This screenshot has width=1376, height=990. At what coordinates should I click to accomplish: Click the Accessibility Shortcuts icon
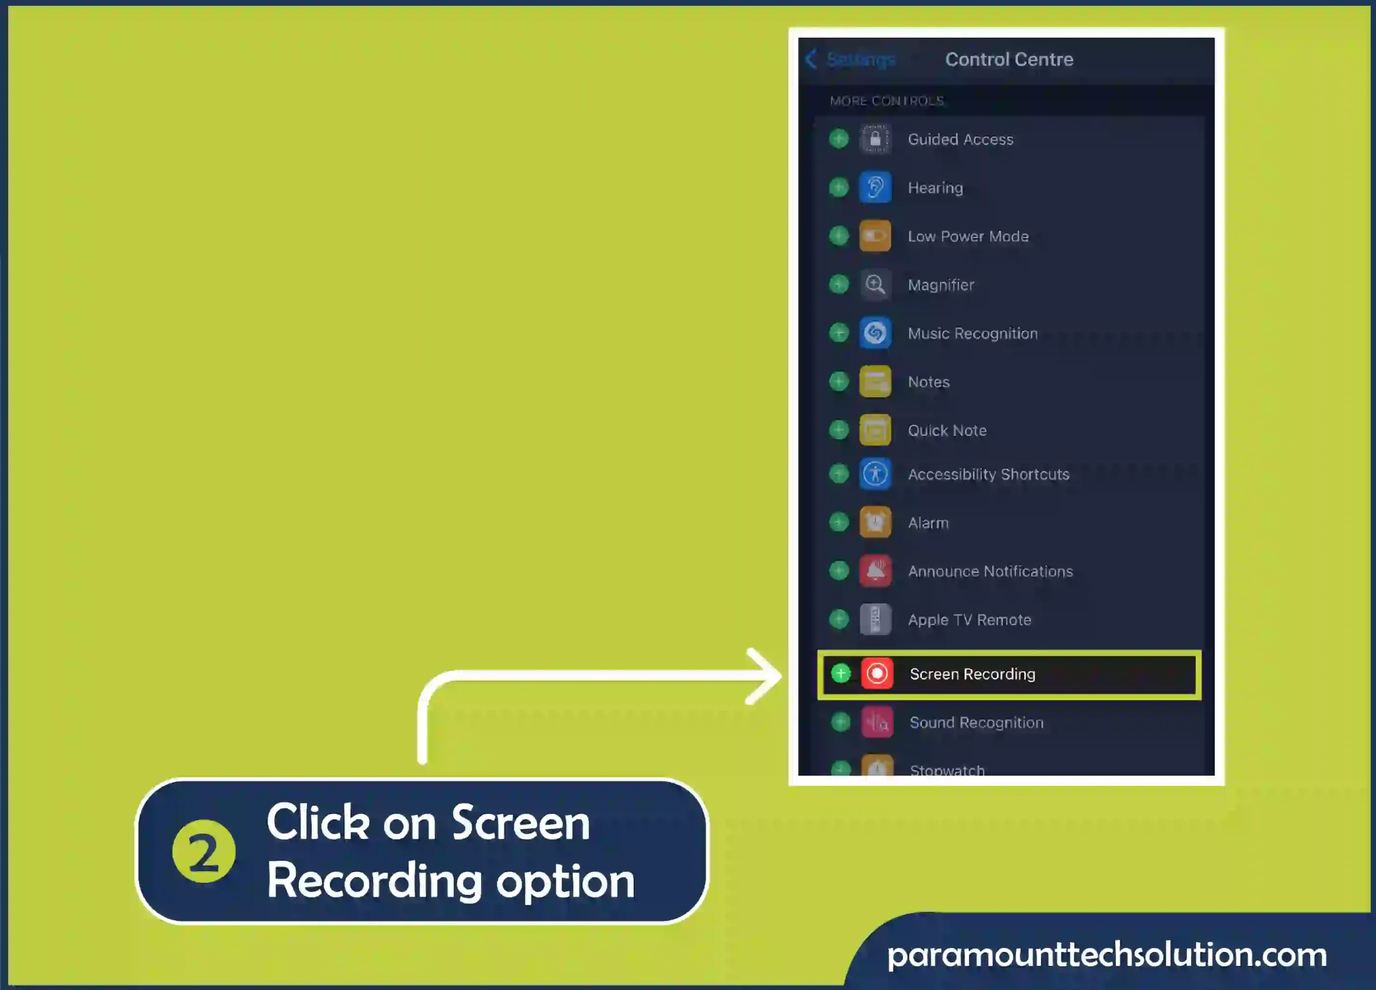pos(876,474)
